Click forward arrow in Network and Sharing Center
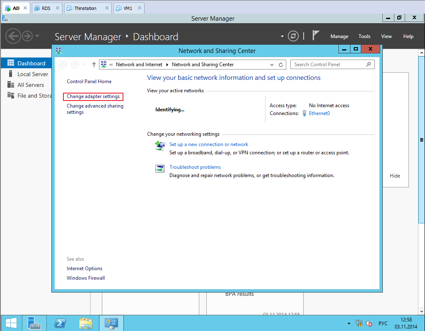Screen dimensions: 425x331 click(75, 65)
